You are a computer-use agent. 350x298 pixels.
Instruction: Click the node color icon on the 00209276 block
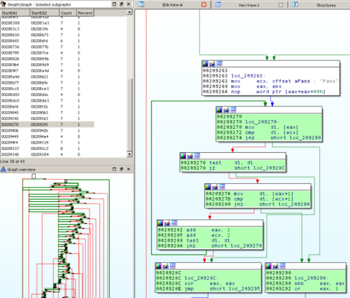coord(183,156)
